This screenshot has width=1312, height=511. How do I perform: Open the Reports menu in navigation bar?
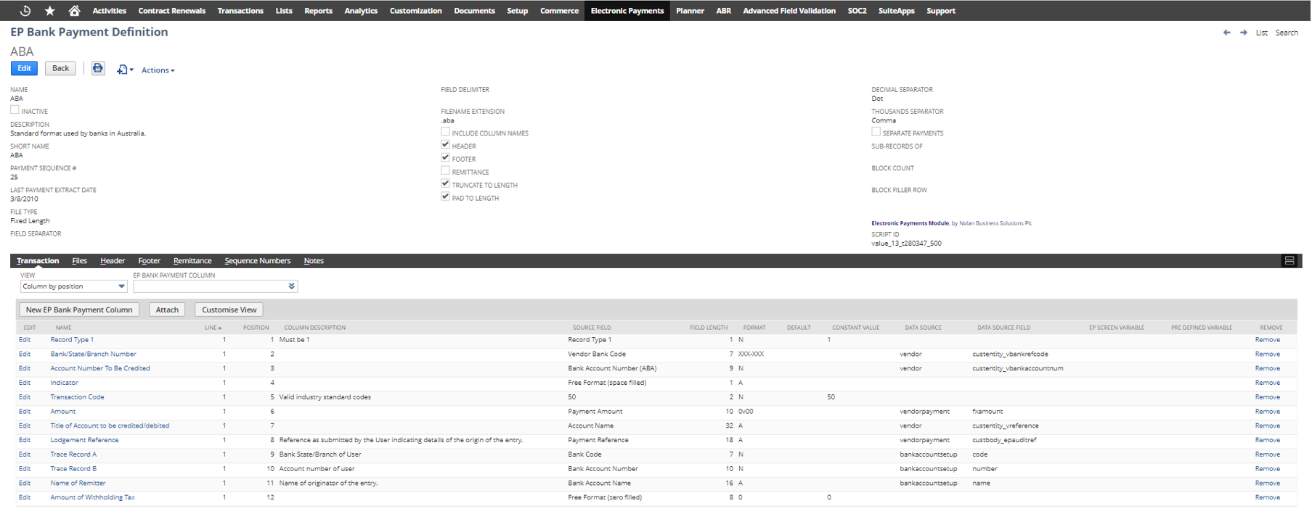[x=318, y=11]
